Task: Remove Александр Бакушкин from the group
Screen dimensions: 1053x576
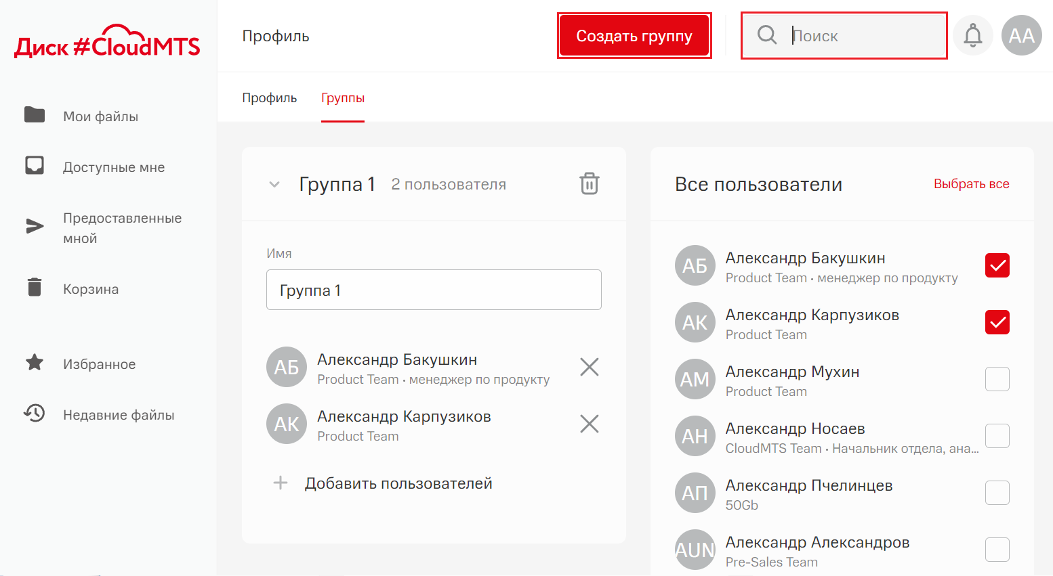Action: click(589, 367)
